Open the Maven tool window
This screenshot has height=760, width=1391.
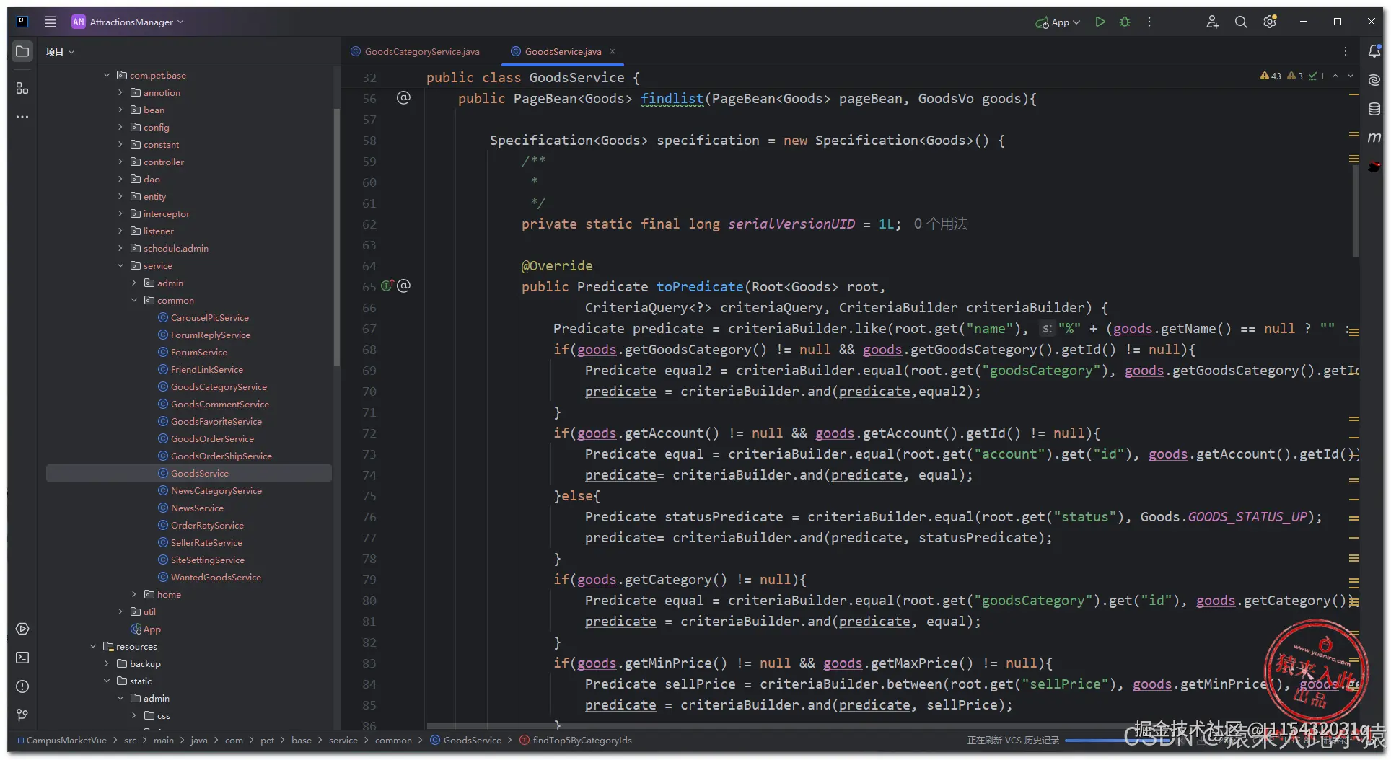tap(1374, 137)
